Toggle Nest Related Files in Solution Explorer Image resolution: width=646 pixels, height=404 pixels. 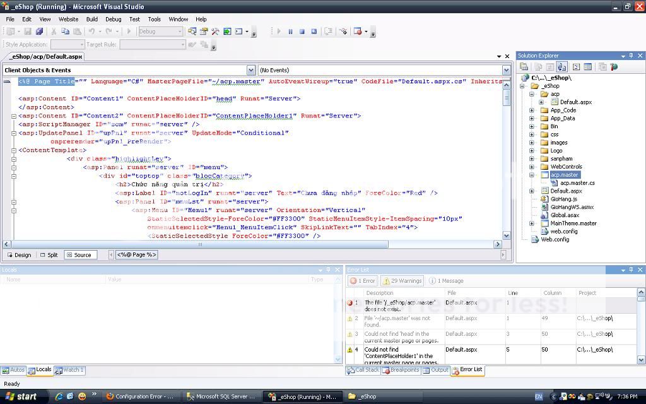[561, 66]
